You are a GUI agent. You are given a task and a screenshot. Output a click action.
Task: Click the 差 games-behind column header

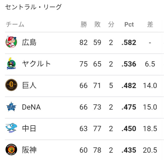(x=150, y=24)
